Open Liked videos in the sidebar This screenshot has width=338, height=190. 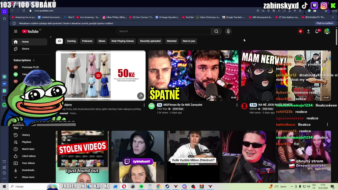click(29, 156)
